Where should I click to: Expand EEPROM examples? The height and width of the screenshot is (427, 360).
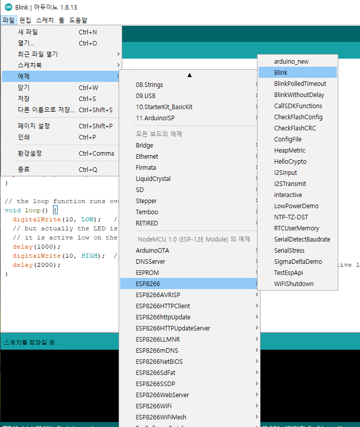[x=189, y=272]
